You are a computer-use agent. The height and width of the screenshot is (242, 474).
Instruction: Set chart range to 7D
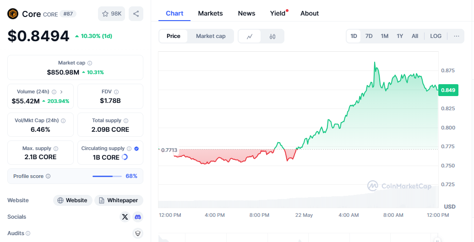pos(369,36)
